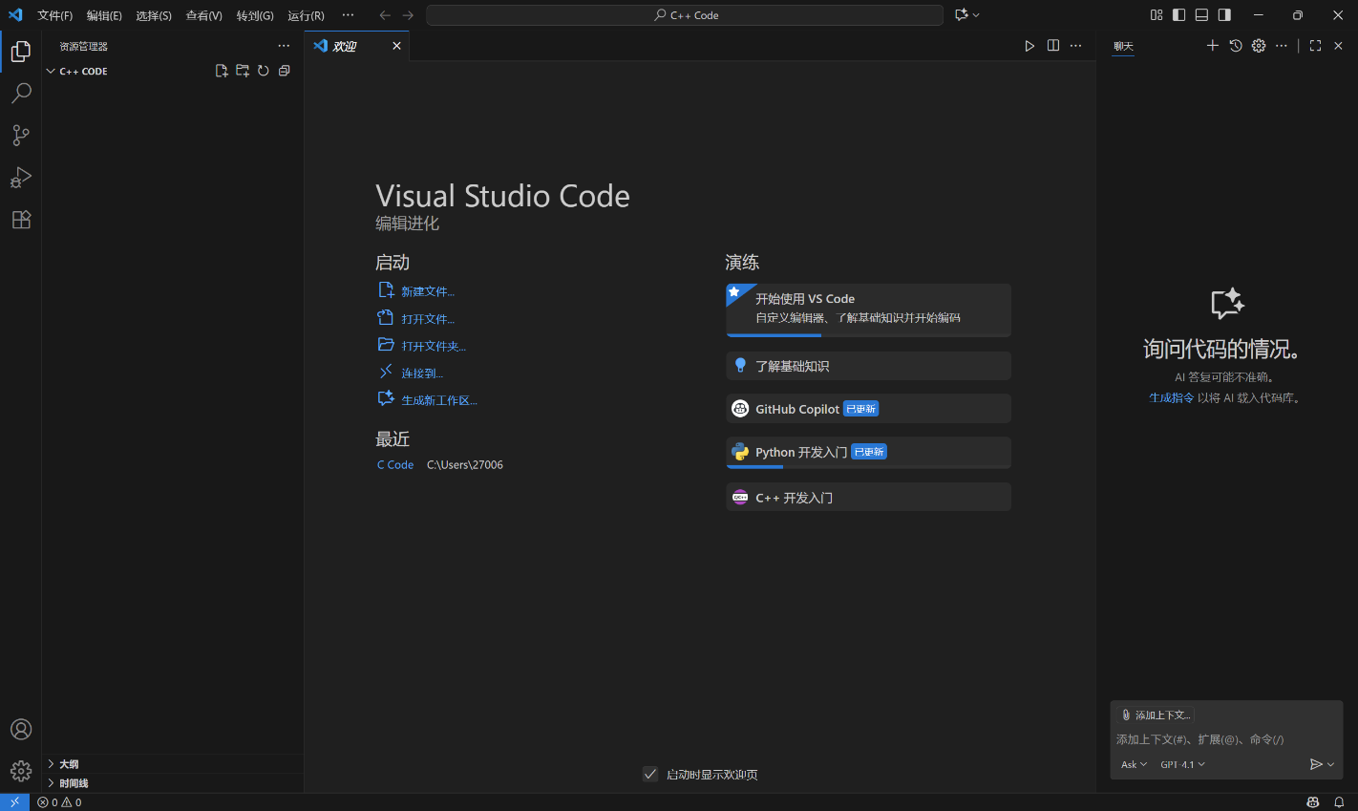
Task: Maximize the chat panel
Action: point(1315,46)
